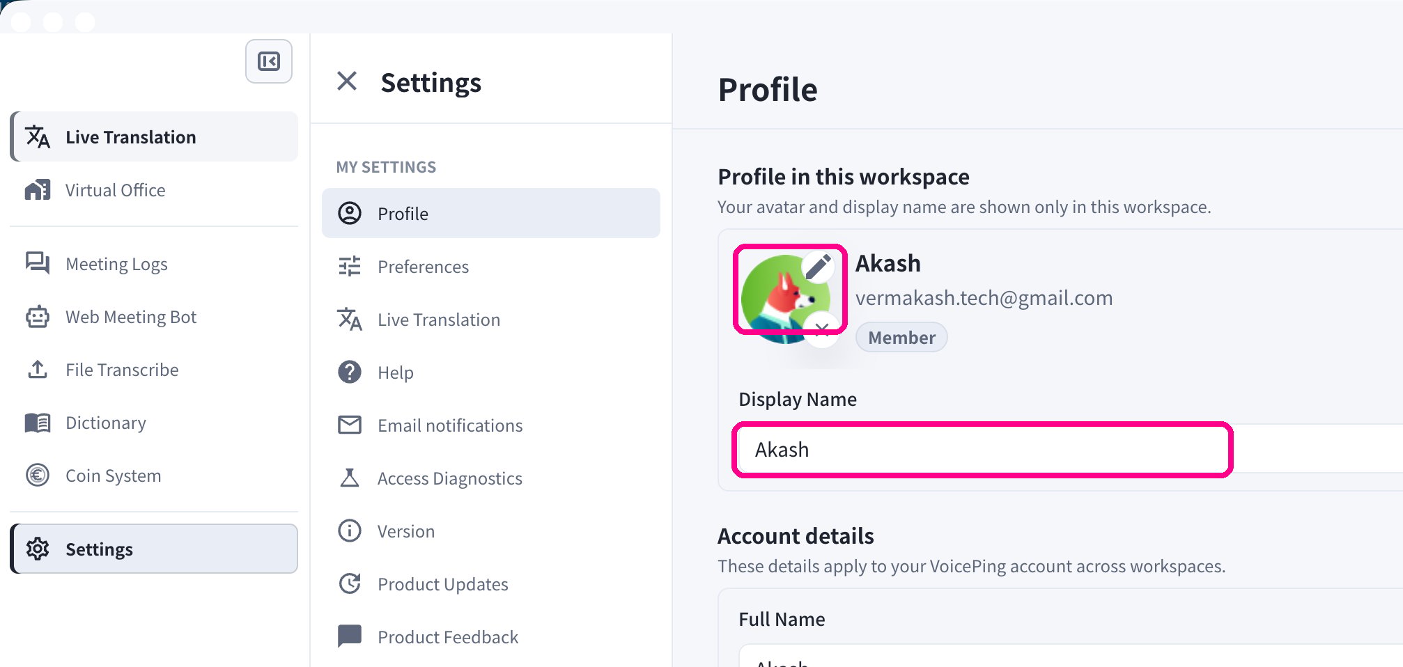
Task: Open Access Diagnostics flask item
Action: (x=491, y=478)
